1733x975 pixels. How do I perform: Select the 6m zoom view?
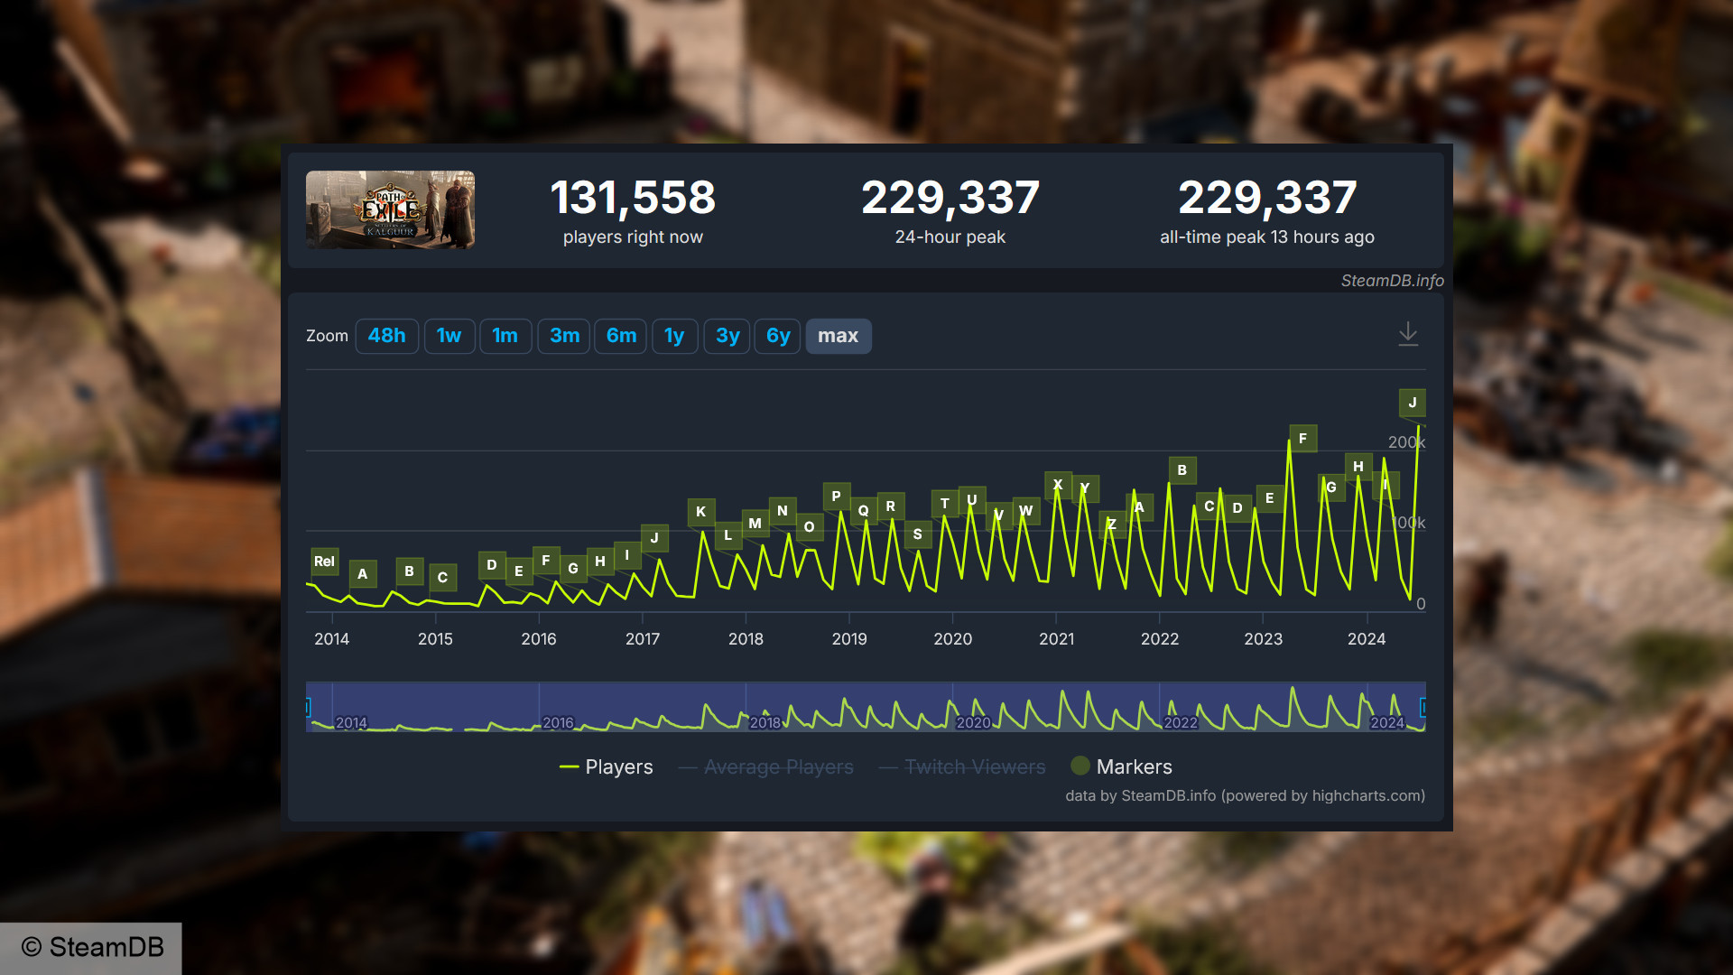(x=621, y=336)
